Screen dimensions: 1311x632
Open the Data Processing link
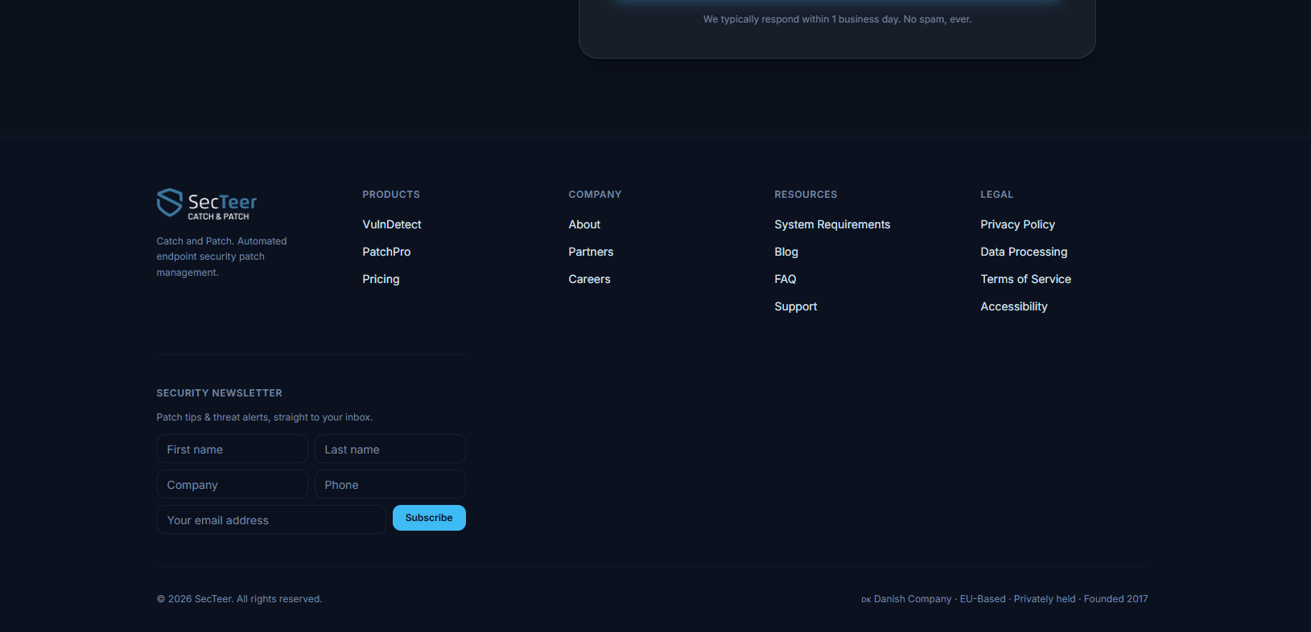1024,252
